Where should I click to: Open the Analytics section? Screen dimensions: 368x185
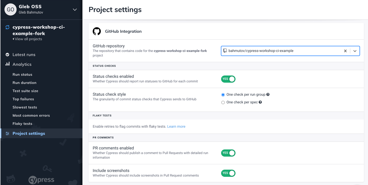tap(22, 64)
